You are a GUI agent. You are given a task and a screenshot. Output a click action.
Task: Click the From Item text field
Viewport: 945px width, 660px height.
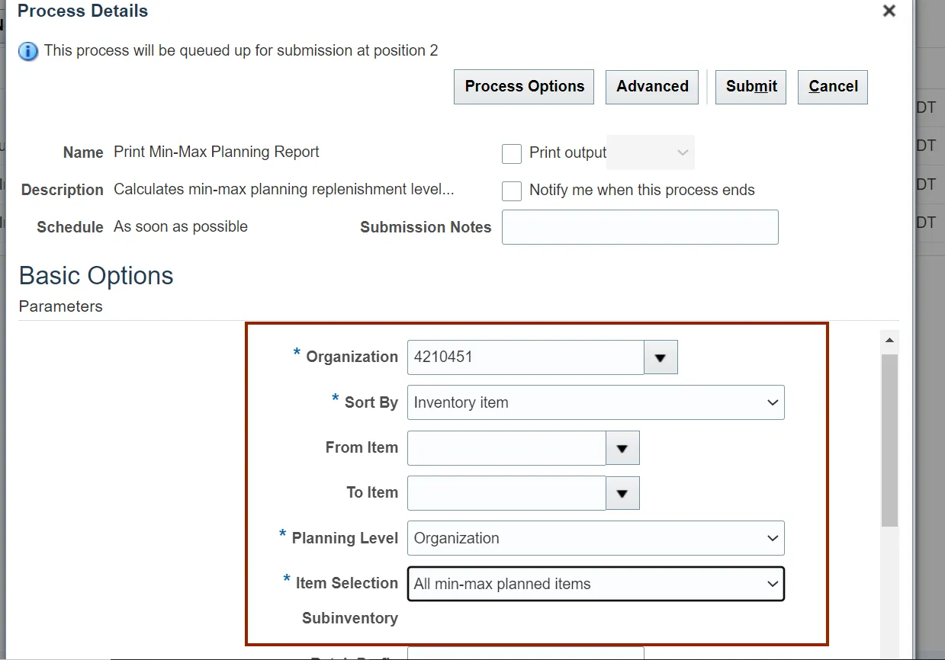[506, 448]
